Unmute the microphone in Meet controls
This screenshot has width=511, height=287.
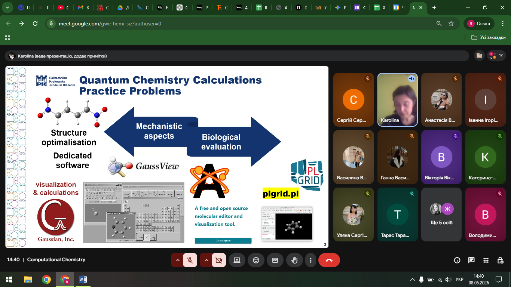click(x=190, y=260)
